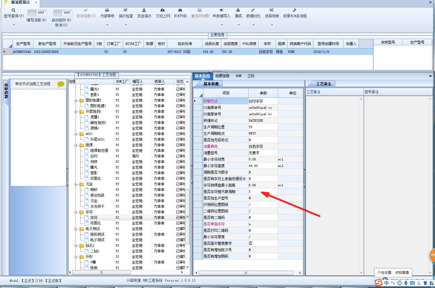Viewport: 435px width, 288px height.
Task: Open 数据对比 compare tool
Action: (253, 14)
